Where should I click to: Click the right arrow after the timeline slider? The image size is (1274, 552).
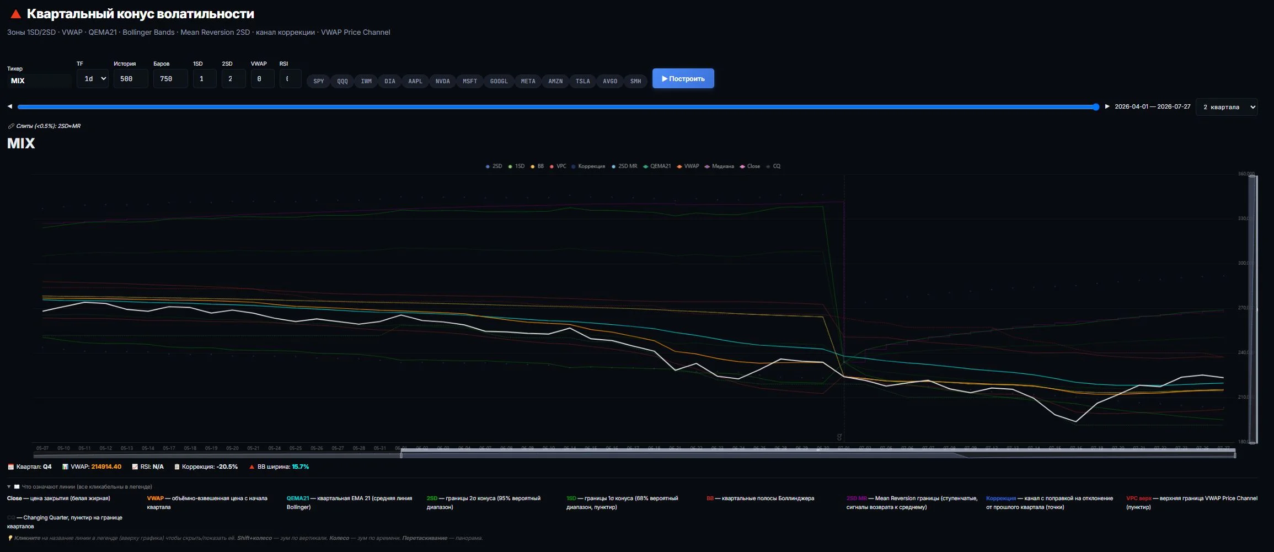point(1107,106)
